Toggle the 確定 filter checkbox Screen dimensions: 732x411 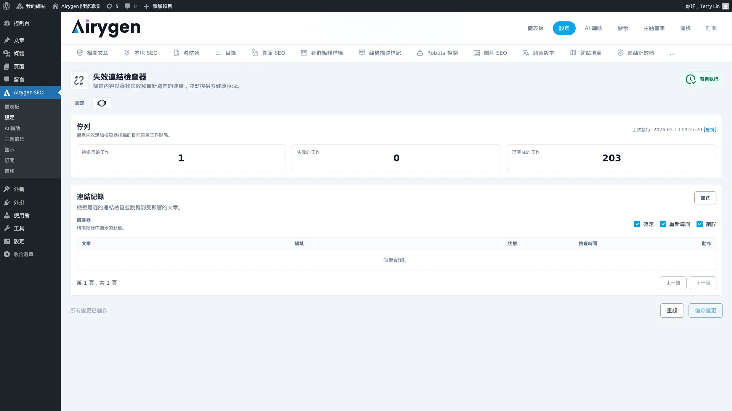click(637, 224)
